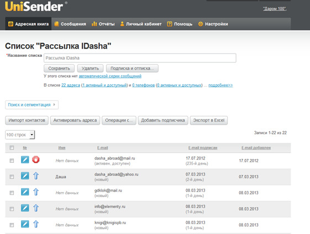Check the box for dasha_abroad@mail.ru row

[x=12, y=161]
